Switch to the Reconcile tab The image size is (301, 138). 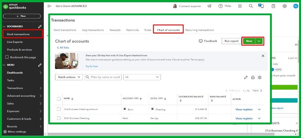132,30
